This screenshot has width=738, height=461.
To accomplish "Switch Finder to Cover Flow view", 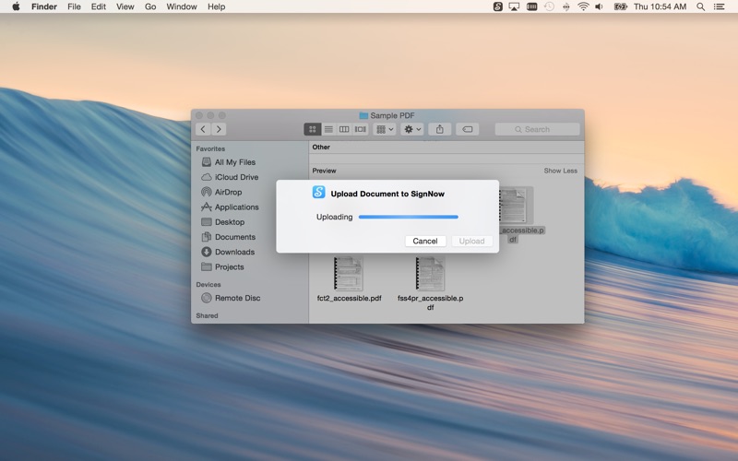I will tap(360, 129).
